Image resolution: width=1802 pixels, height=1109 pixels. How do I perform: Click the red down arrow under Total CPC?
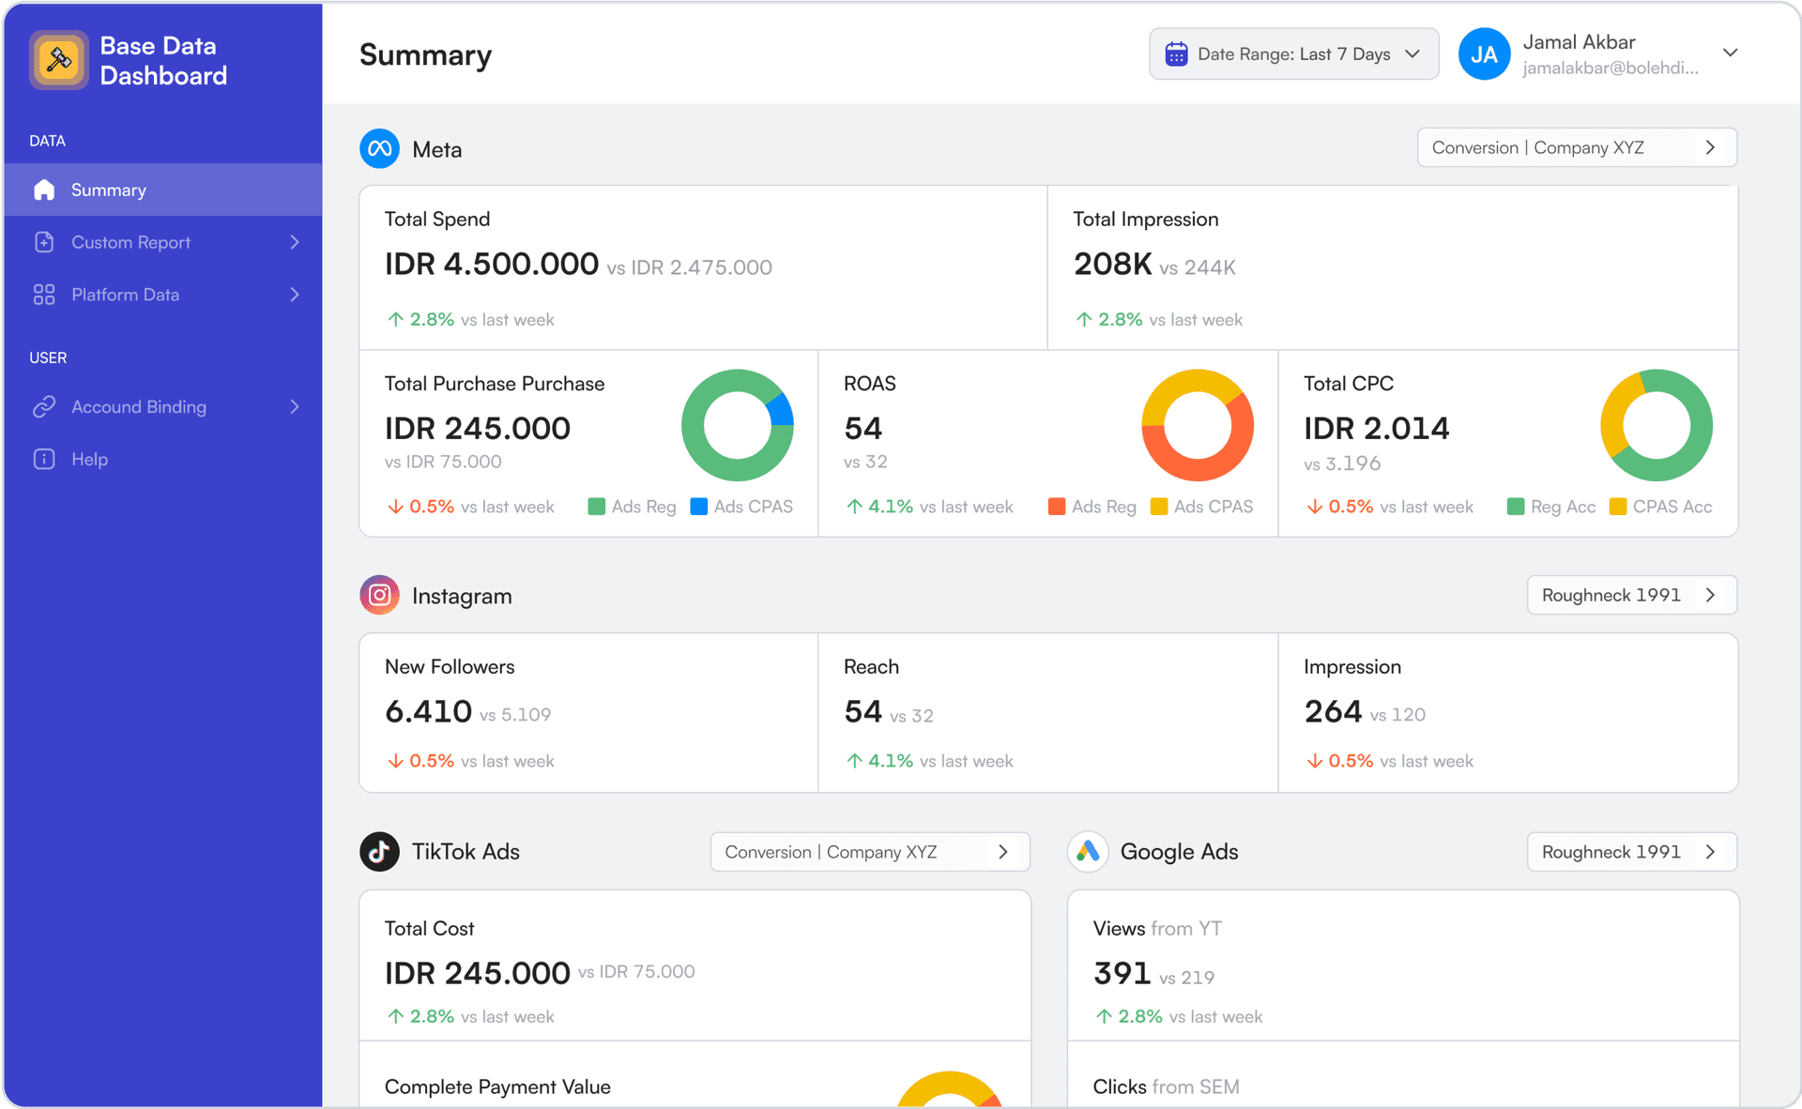1315,507
